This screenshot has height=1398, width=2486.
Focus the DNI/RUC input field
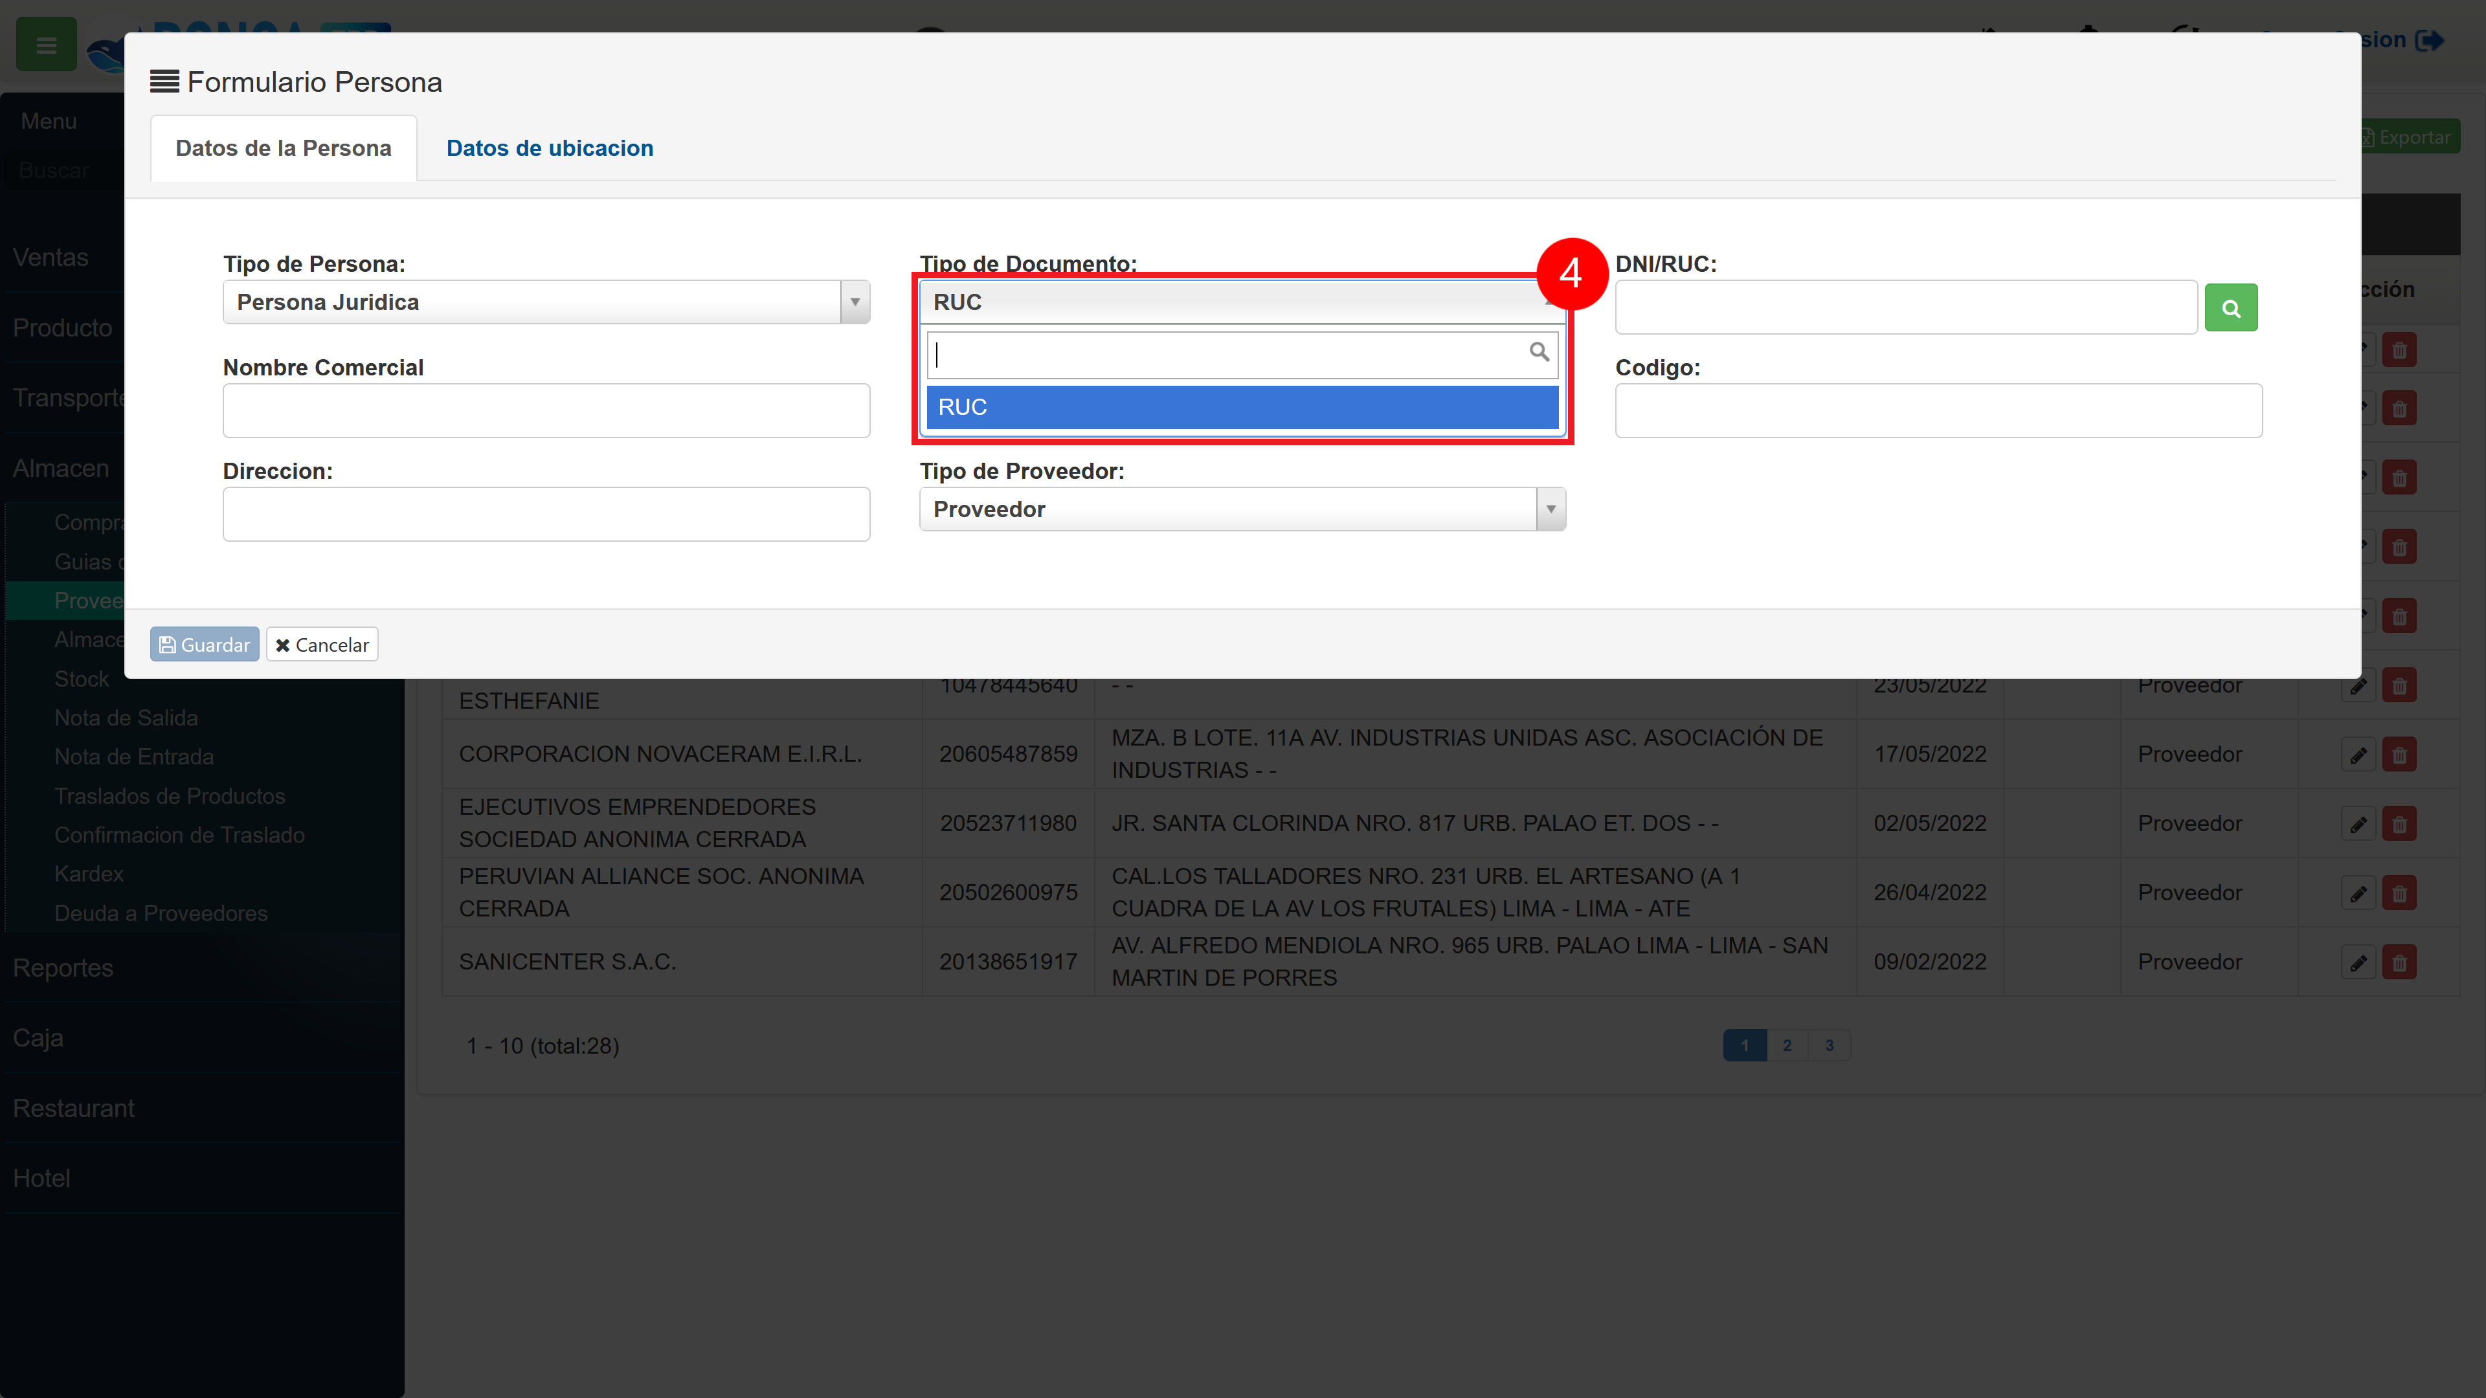click(x=1906, y=308)
